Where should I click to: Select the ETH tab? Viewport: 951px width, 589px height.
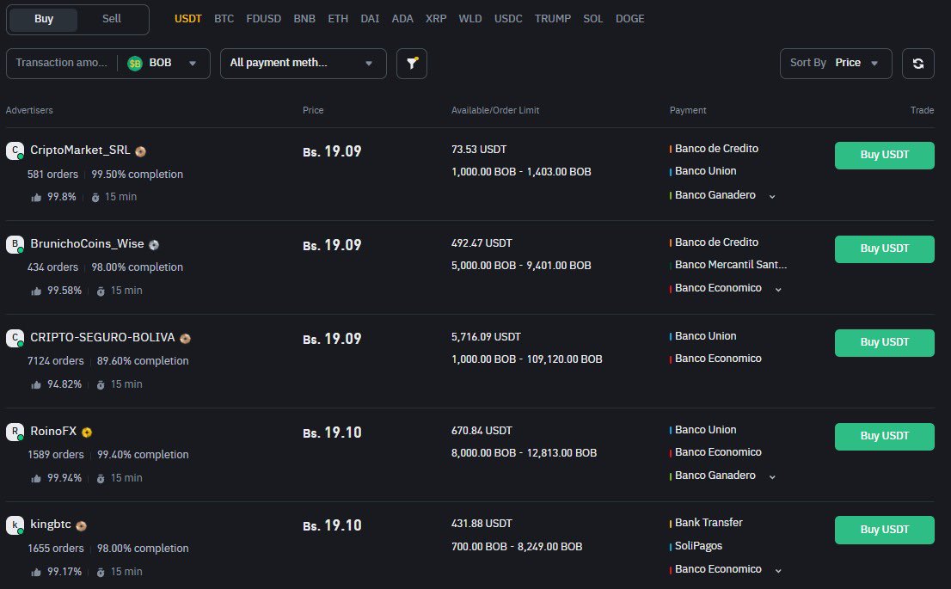click(x=338, y=19)
